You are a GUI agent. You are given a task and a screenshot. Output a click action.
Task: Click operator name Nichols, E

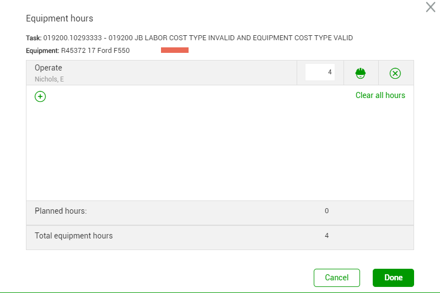click(x=50, y=79)
